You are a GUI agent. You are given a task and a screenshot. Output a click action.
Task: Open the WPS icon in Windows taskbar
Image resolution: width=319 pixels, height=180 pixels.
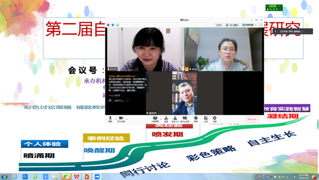point(77,176)
